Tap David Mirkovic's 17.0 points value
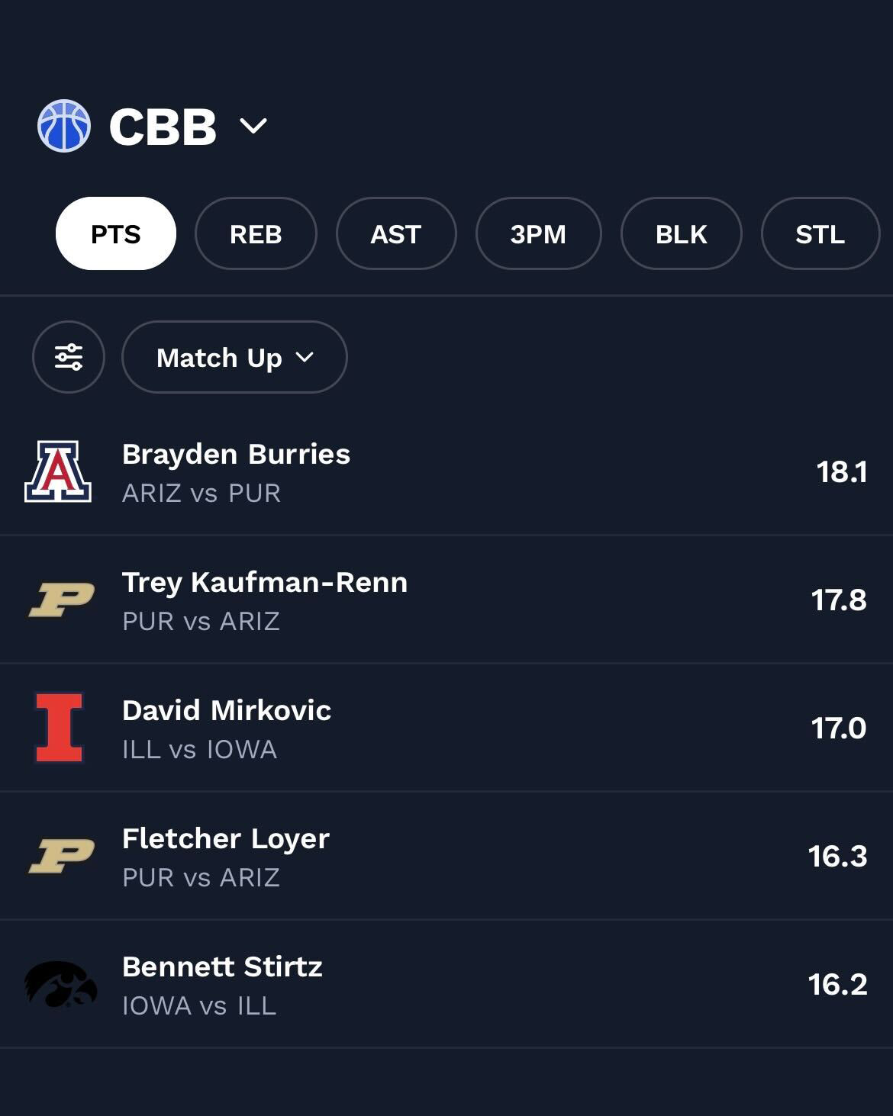The height and width of the screenshot is (1116, 893). coord(838,728)
